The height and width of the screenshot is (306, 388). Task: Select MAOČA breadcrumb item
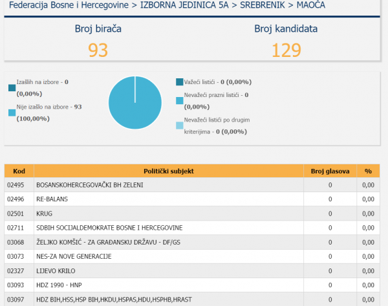pos(311,5)
